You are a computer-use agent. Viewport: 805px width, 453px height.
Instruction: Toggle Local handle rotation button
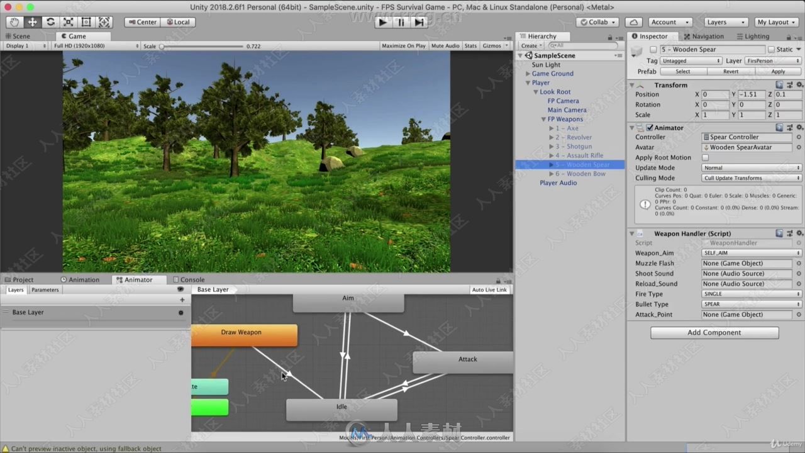coord(177,22)
